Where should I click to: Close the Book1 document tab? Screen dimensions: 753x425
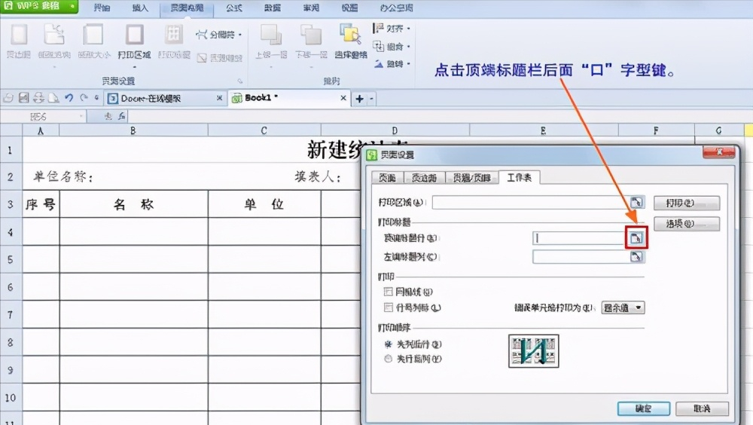coord(343,98)
